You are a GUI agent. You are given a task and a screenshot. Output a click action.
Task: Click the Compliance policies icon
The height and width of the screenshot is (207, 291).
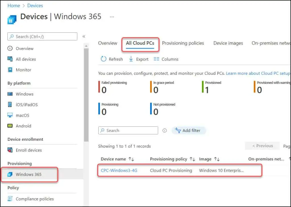10,199
